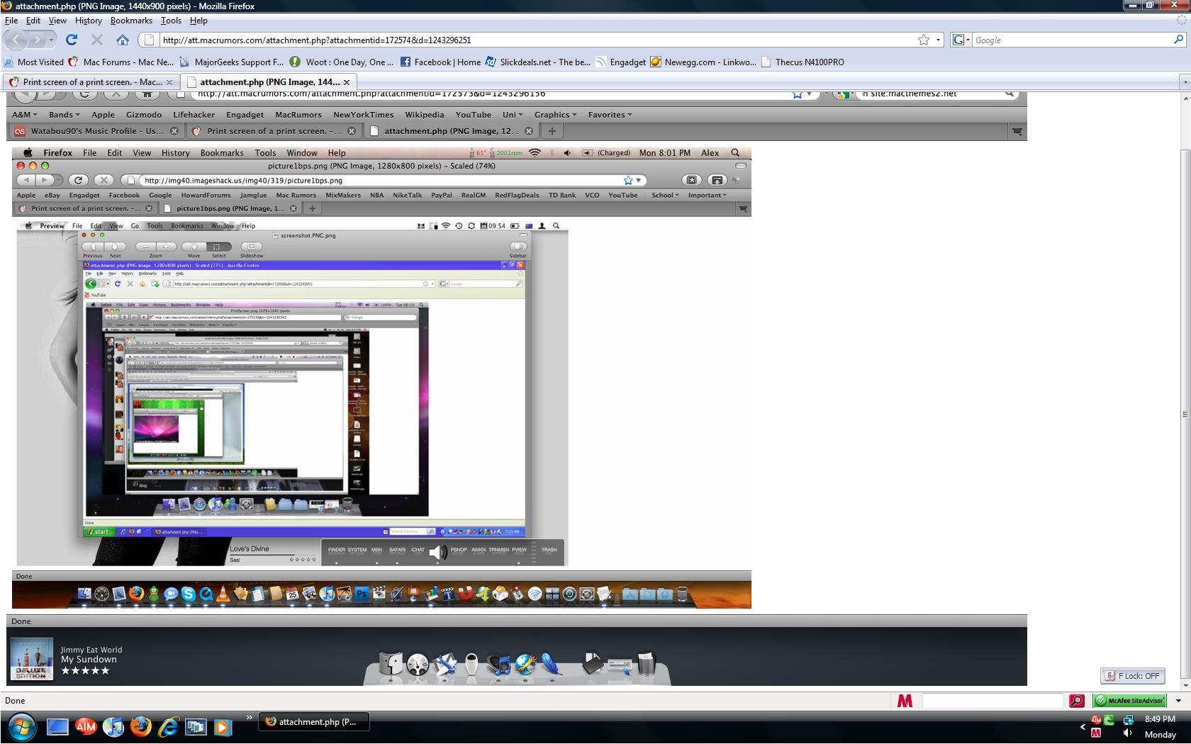
Task: Close the attachment.php tab
Action: pyautogui.click(x=347, y=82)
